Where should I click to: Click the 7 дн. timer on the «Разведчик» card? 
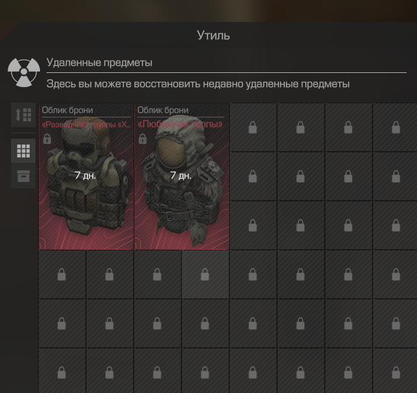85,176
